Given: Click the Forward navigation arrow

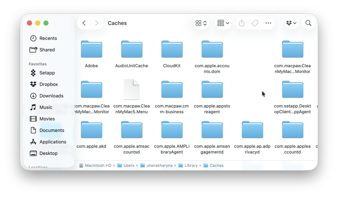Looking at the screenshot, I should pyautogui.click(x=96, y=23).
